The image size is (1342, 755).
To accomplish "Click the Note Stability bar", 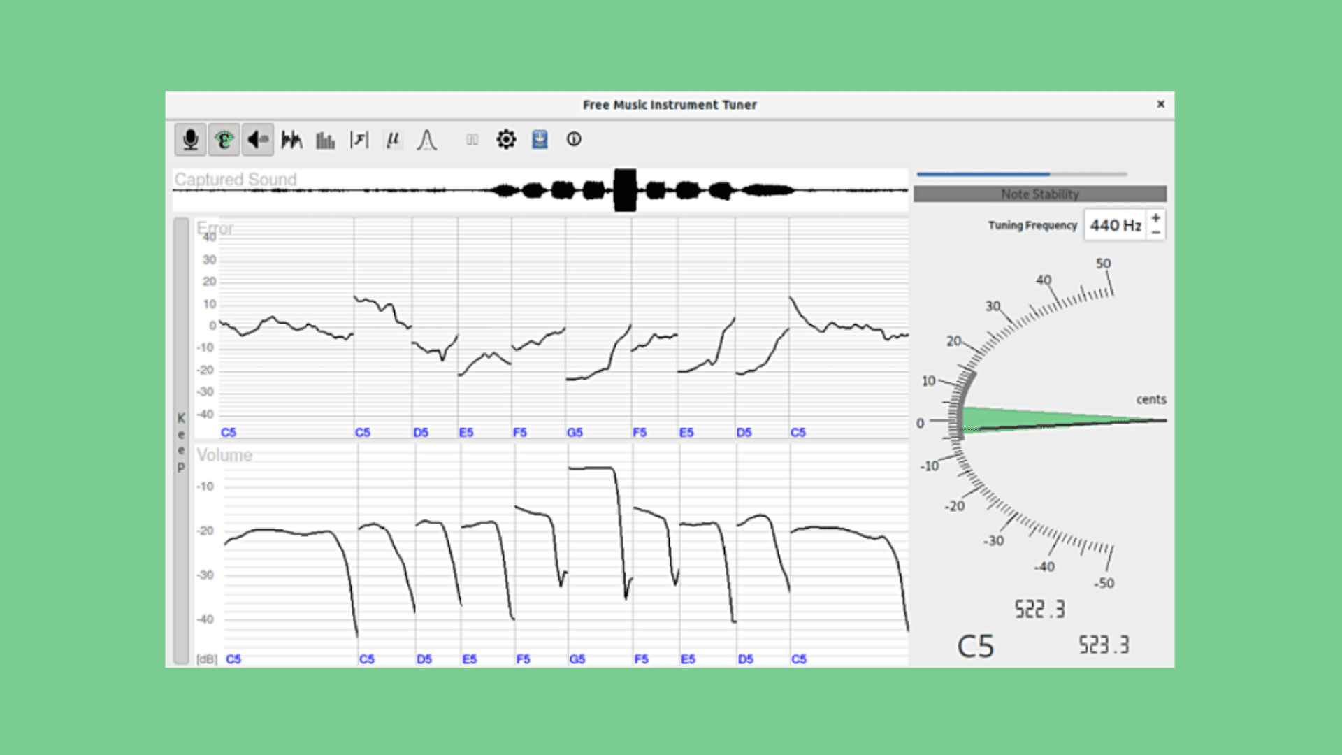I will pyautogui.click(x=1040, y=194).
